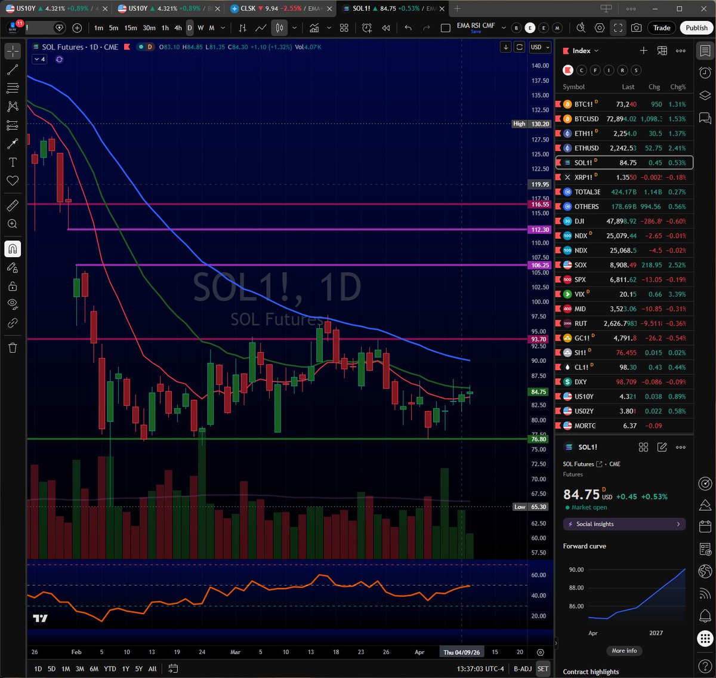
Task: Open the Alerts panel clock icon
Action: pos(705,72)
